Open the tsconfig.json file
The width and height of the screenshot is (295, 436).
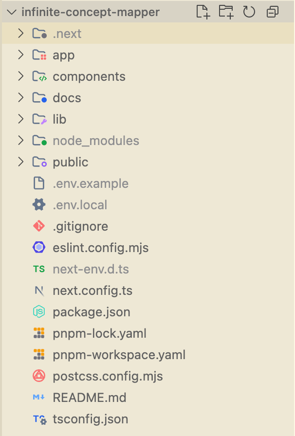coord(90,419)
